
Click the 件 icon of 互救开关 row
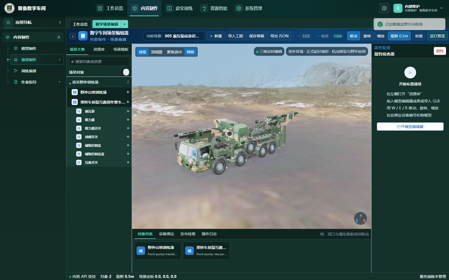pyautogui.click(x=79, y=163)
